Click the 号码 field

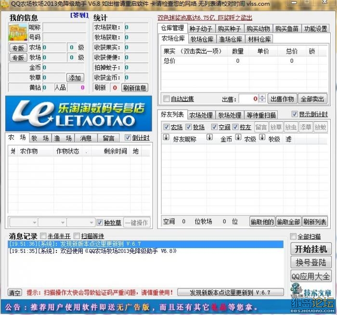click(x=64, y=37)
